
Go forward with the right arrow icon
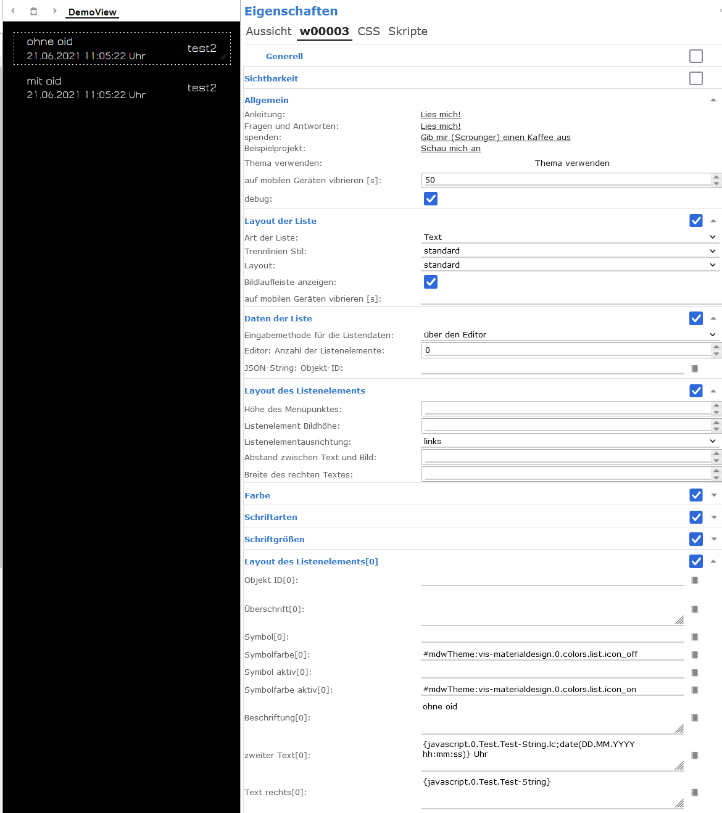pos(54,10)
